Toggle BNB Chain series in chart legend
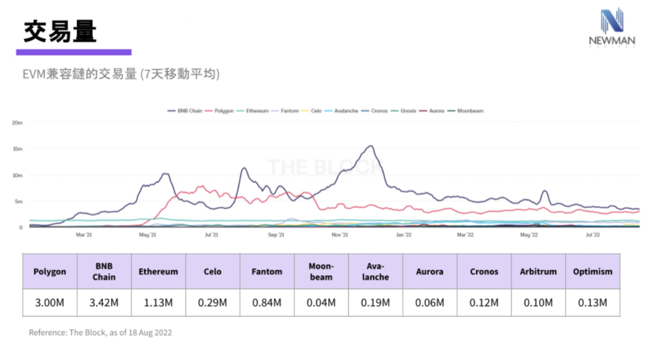The height and width of the screenshot is (344, 648). pos(185,111)
